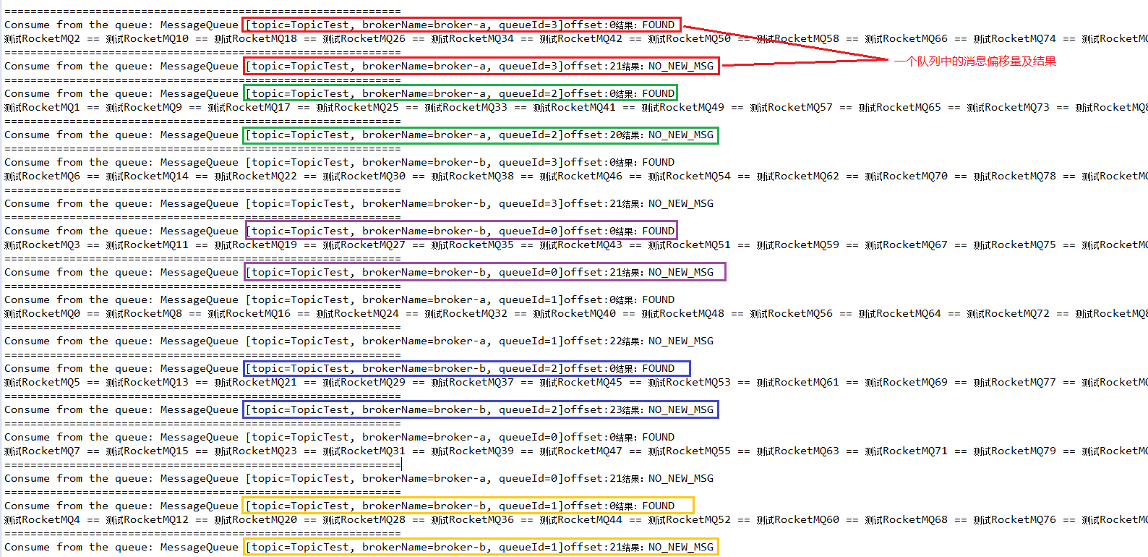Select the message "测试RocketMQ28"

click(364, 519)
